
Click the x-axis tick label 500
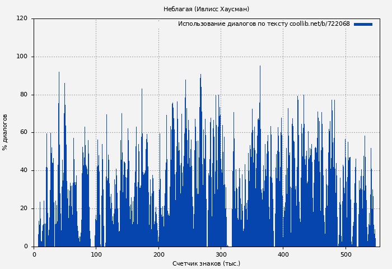(x=346, y=254)
